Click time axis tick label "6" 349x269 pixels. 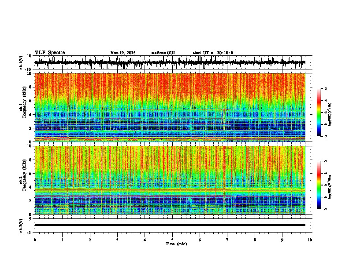point(200,240)
